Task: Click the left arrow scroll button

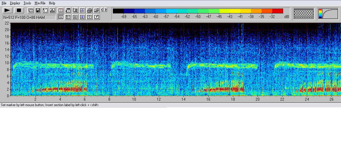Action: click(102, 10)
